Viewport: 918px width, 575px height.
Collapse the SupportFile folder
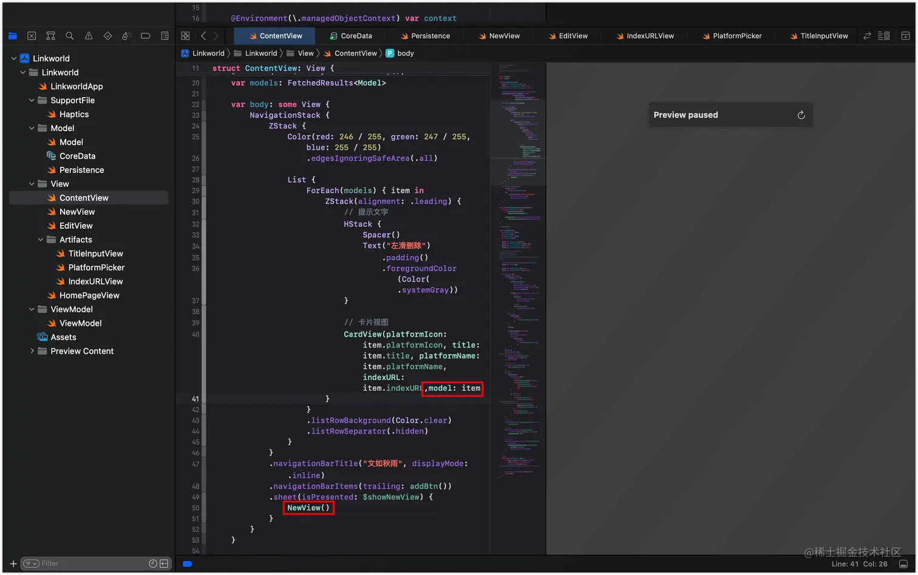pos(32,100)
